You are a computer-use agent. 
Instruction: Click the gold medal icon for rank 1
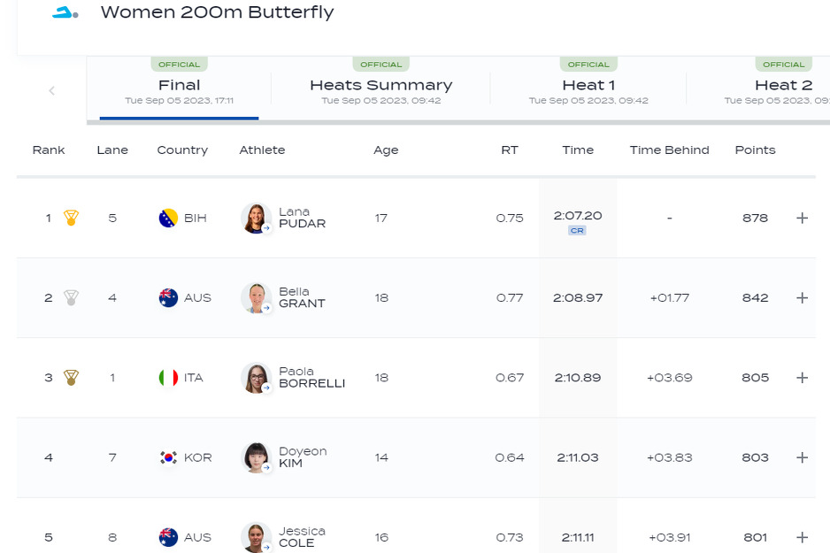tap(71, 218)
